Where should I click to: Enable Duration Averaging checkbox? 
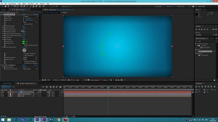(x=23, y=61)
